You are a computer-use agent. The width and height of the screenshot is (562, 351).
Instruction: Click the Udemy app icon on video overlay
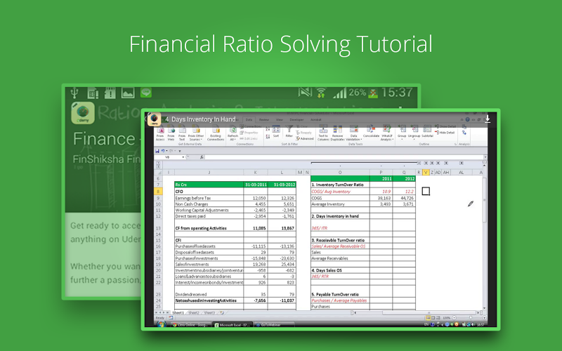[154, 119]
